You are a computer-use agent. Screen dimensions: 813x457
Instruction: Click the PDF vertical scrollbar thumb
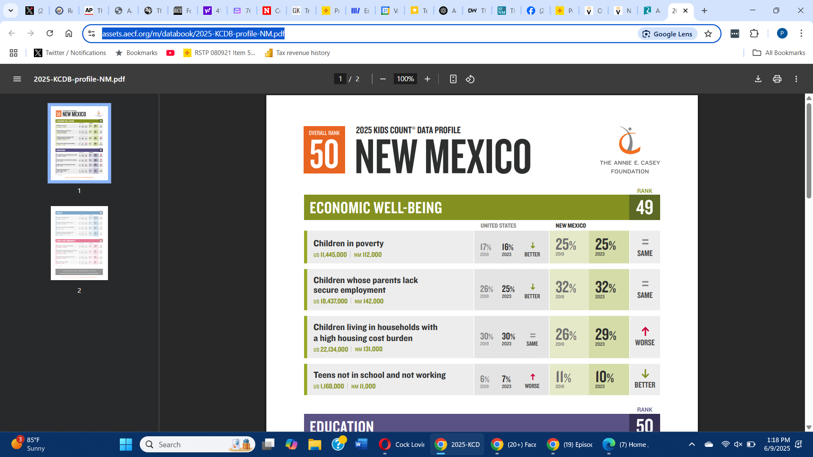(x=809, y=150)
